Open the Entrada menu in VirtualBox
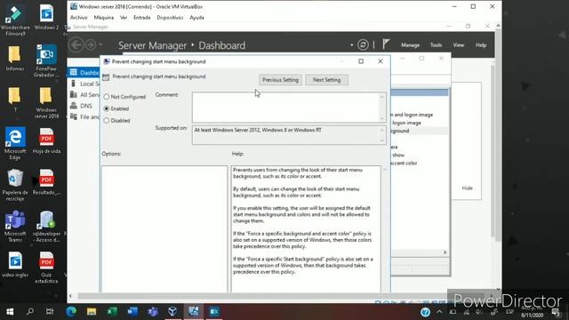The image size is (569, 320). (x=142, y=18)
